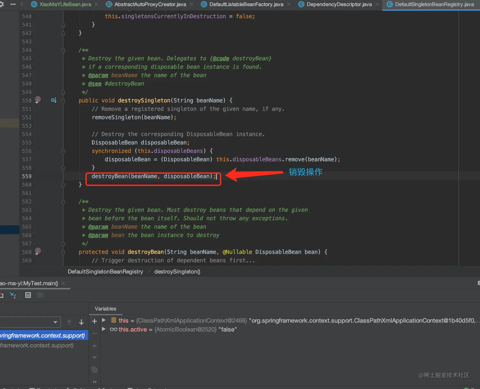This screenshot has width=480, height=389.
Task: Select the highlighted springframework.context.support stack frame
Action: (x=44, y=335)
